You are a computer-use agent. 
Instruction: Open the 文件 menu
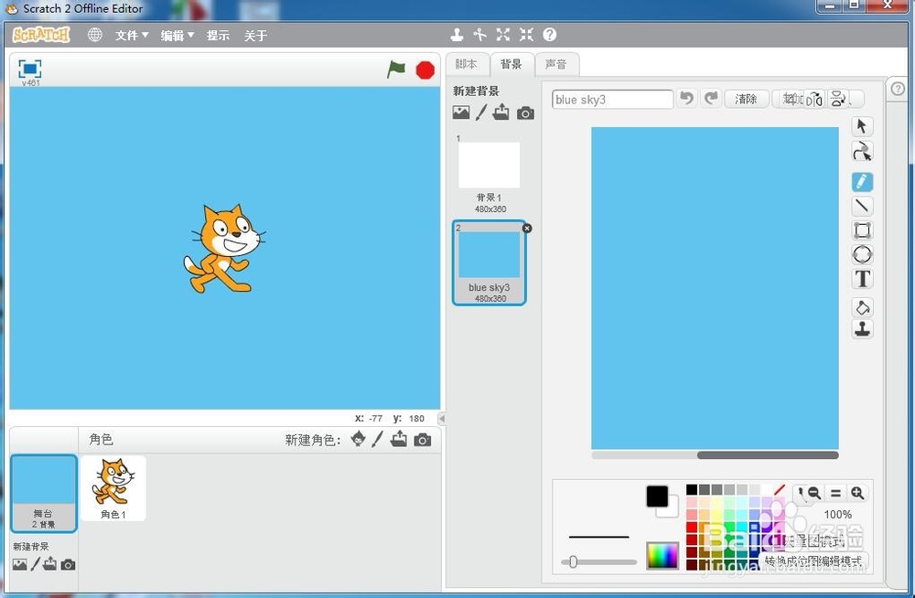pyautogui.click(x=132, y=36)
